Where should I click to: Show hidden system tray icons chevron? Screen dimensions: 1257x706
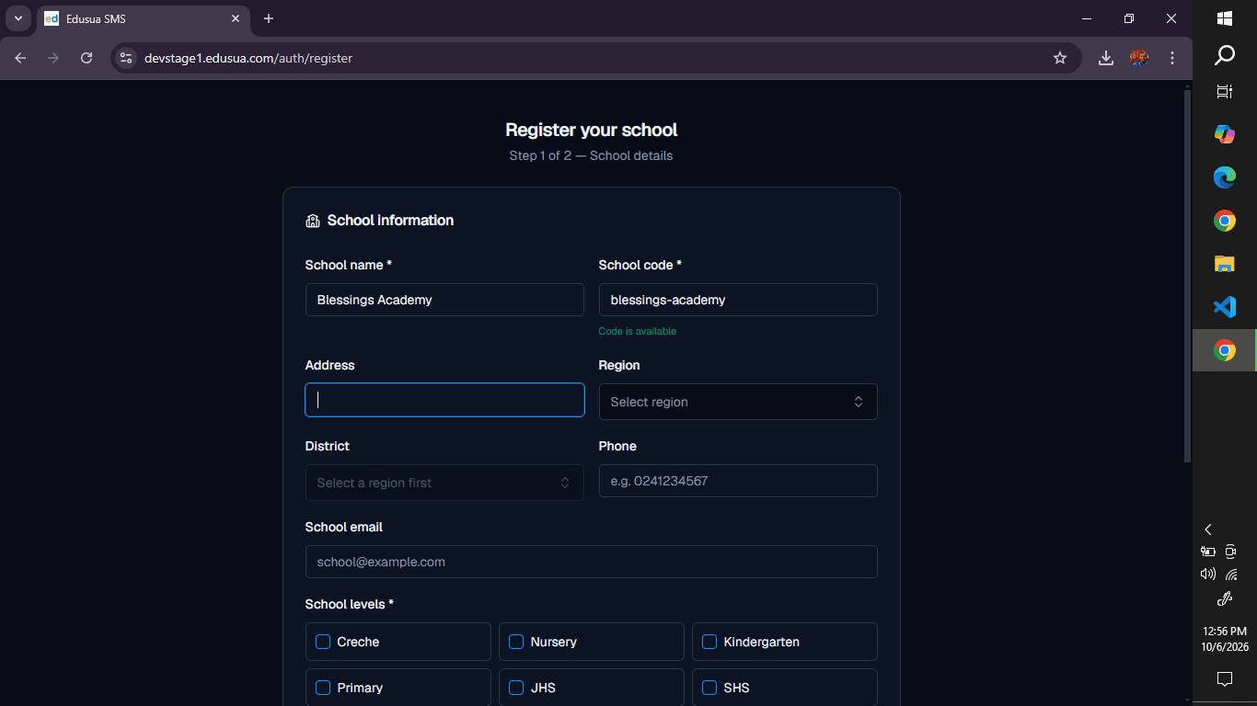(1208, 529)
